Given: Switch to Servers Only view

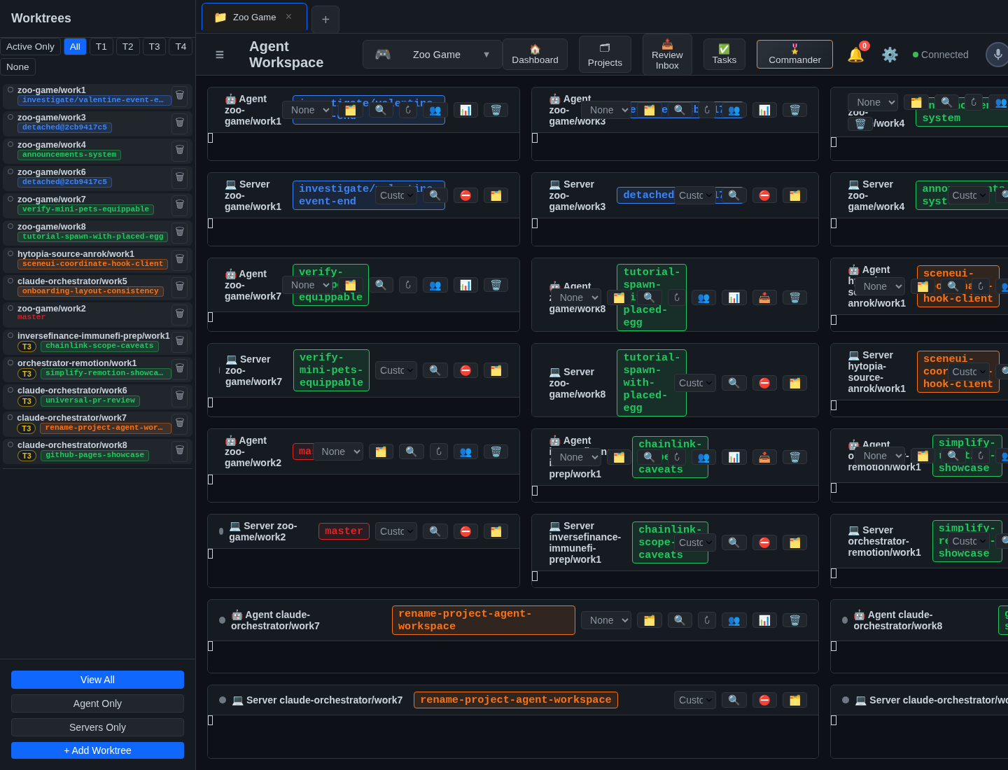Looking at the screenshot, I should pos(97,727).
